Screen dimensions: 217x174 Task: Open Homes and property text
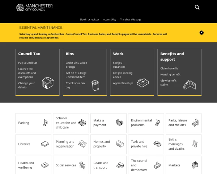(x=101, y=144)
